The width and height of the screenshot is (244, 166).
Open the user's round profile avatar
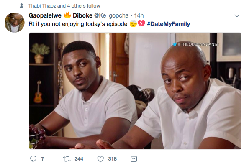point(15,23)
